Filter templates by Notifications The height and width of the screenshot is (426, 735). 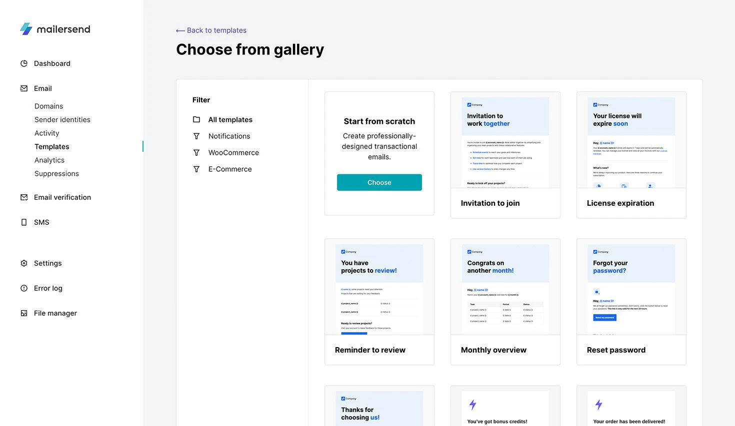click(x=229, y=136)
